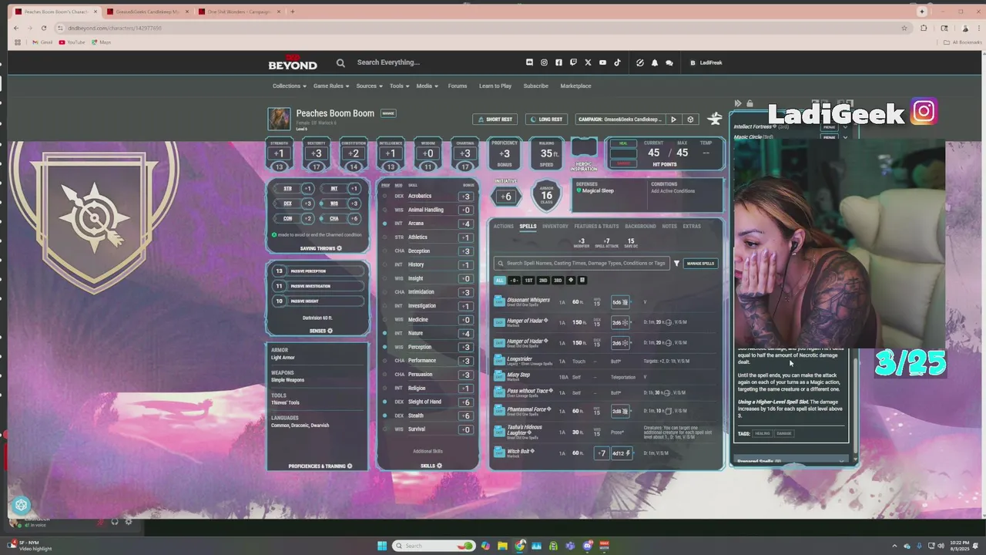Click the Long Rest button
Viewport: 986px width, 555px height.
click(x=546, y=119)
